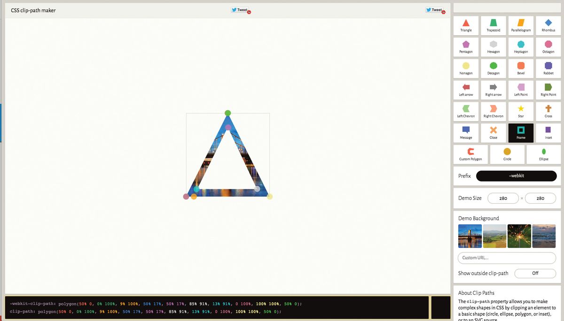Choose the Hexagon clip-path shape
The height and width of the screenshot is (321, 564).
(x=493, y=46)
